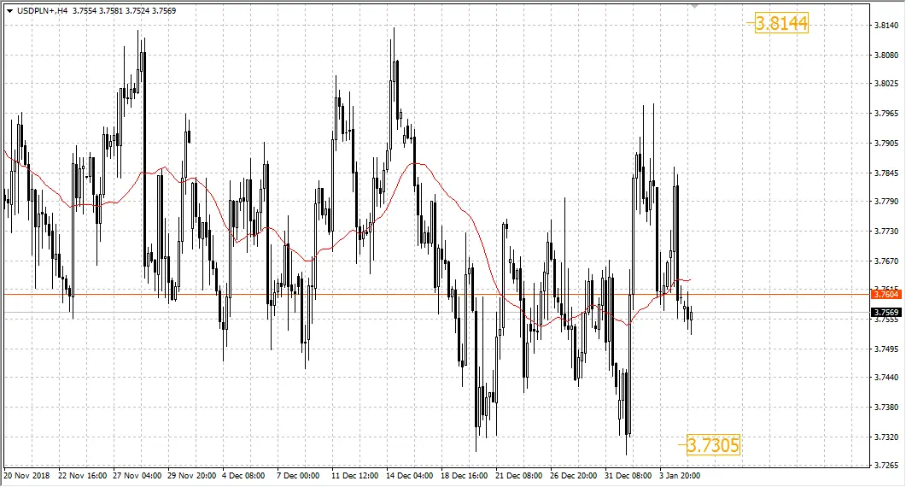Image resolution: width=906 pixels, height=487 pixels.
Task: Click the orange 3.7604 price tag
Action: 886,295
